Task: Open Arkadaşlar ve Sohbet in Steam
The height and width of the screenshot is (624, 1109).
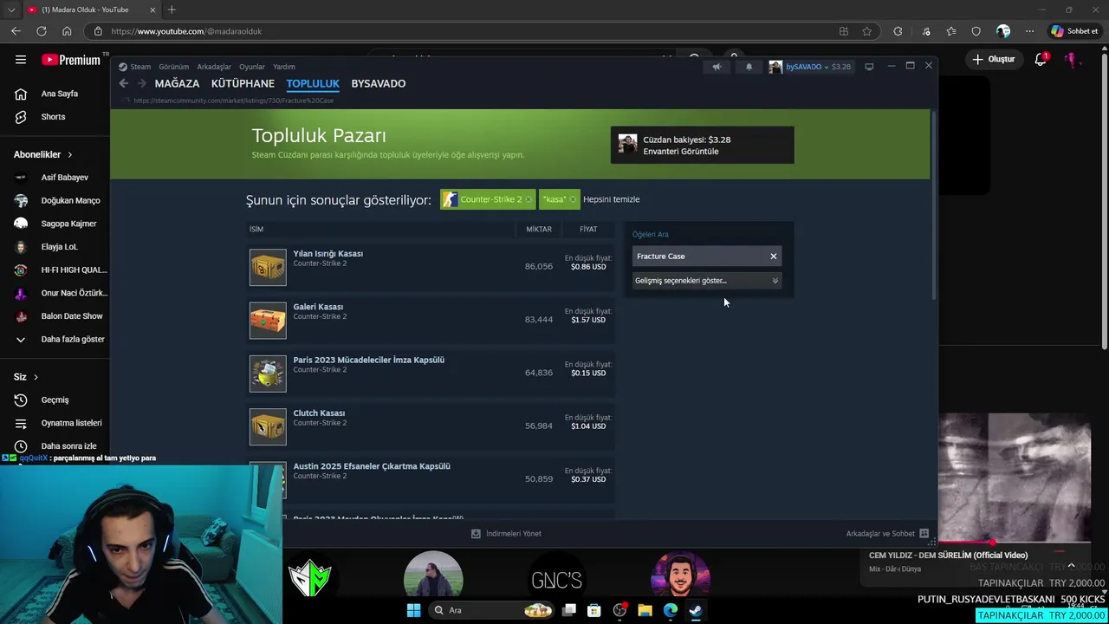Action: [x=887, y=534]
